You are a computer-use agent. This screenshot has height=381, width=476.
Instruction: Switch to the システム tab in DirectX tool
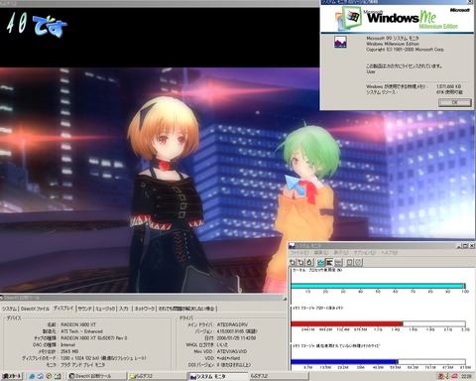pyautogui.click(x=9, y=309)
